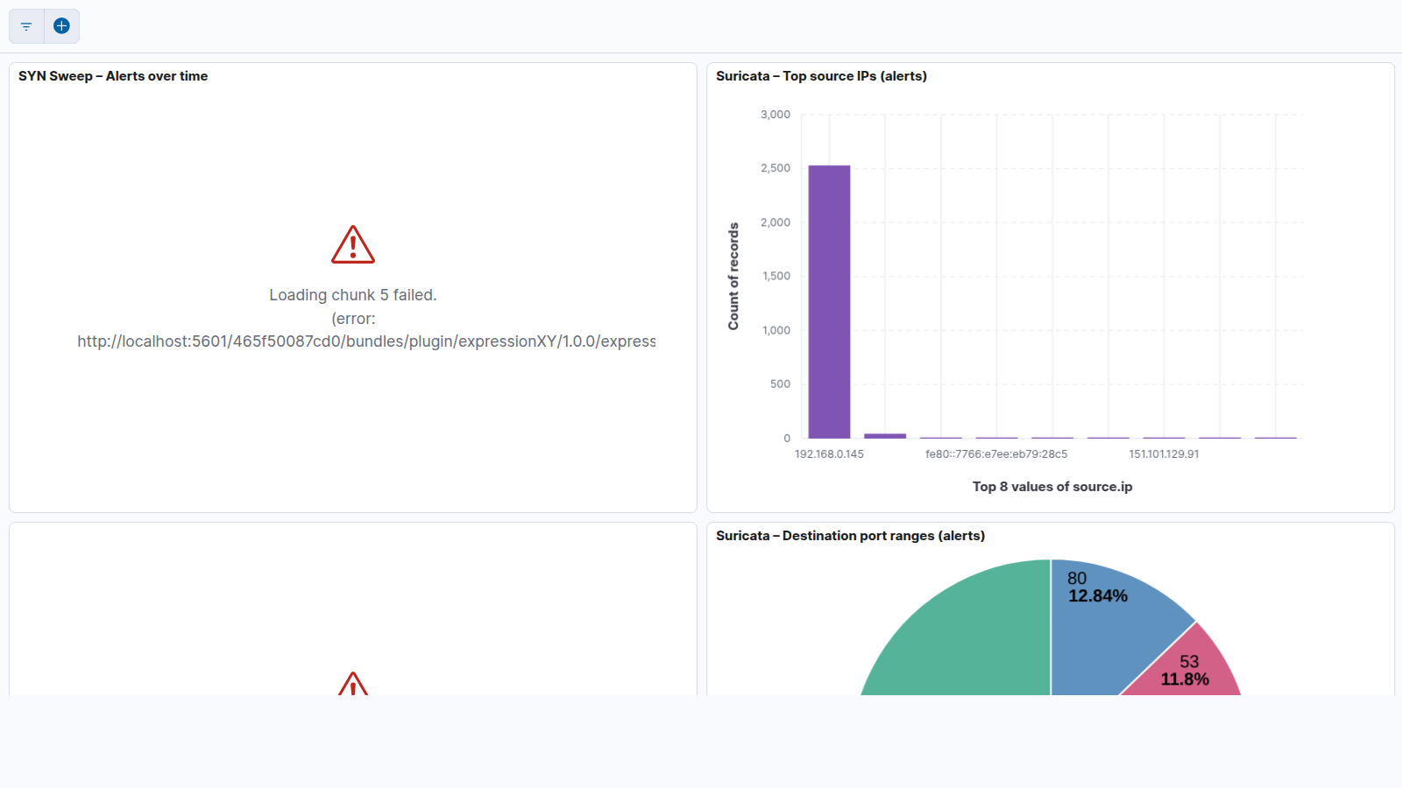This screenshot has height=788, width=1402.
Task: Add a filter with plus icon
Action: point(61,26)
